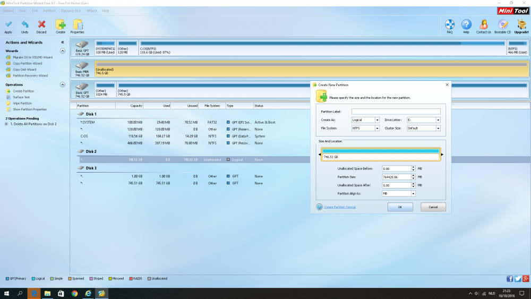
Task: Click the Partition Label text field
Action: 396,112
